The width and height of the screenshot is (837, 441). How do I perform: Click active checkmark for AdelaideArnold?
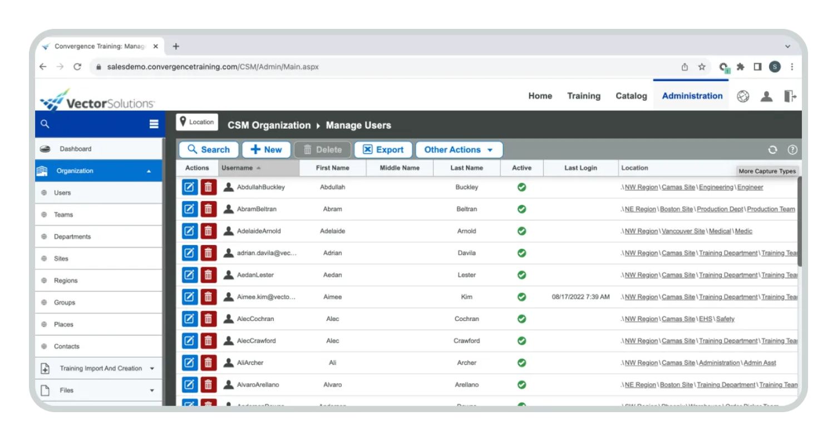click(521, 231)
